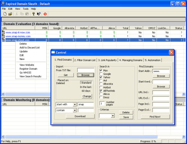Choose Edit in the context menu
This screenshot has height=144, width=187.
click(x=22, y=55)
